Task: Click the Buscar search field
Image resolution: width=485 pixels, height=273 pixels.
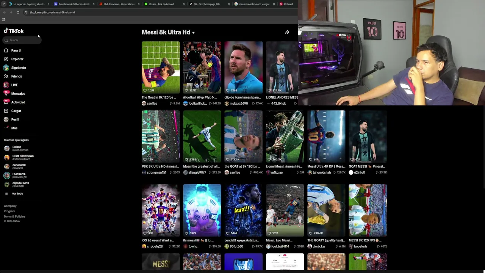Action: point(21,40)
